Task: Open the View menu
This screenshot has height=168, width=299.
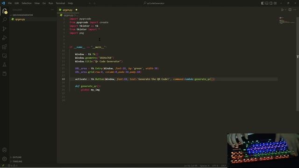Action: [37, 3]
